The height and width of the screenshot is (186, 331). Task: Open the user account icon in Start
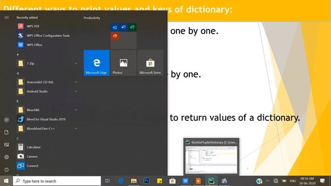click(x=7, y=120)
